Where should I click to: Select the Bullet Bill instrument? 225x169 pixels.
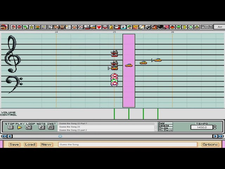point(148,27)
